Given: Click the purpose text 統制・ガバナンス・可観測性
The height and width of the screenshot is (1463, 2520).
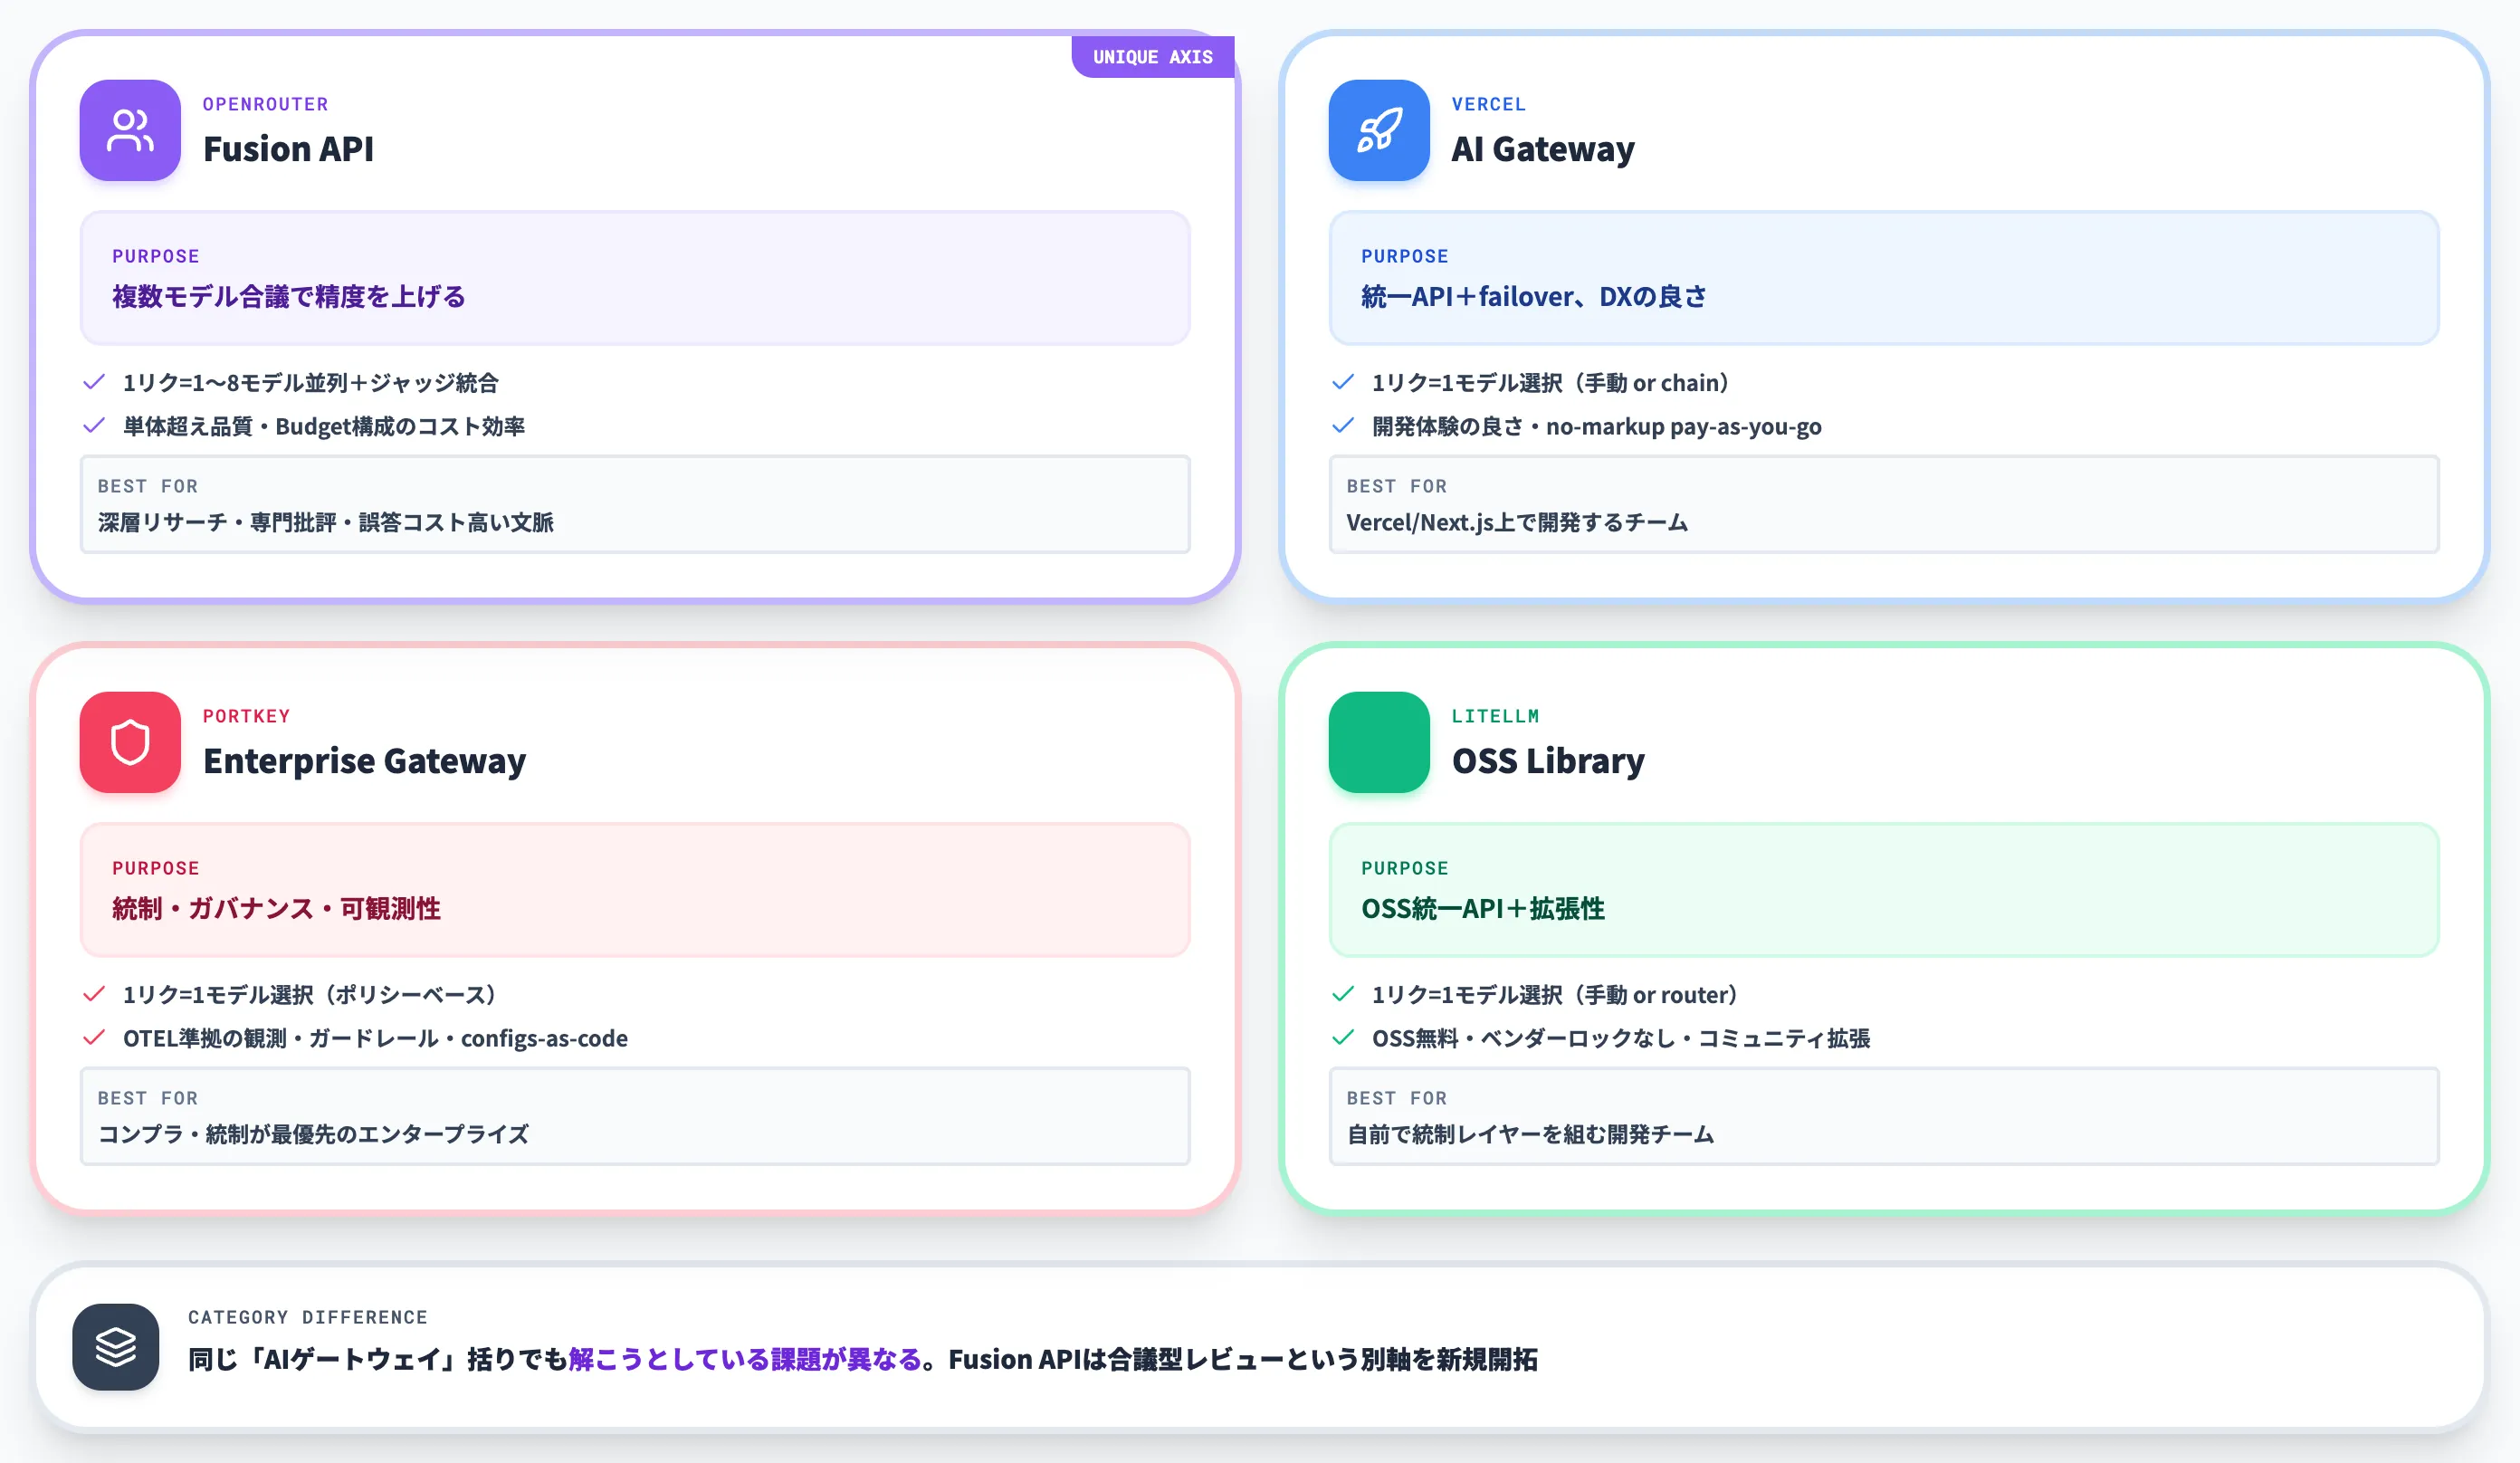Looking at the screenshot, I should 276,909.
